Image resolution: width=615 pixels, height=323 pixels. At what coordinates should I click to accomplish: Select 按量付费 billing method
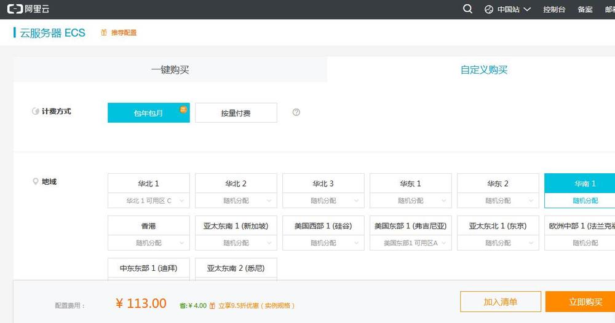(236, 113)
